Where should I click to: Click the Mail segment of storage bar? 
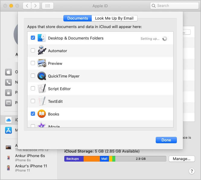(104, 159)
